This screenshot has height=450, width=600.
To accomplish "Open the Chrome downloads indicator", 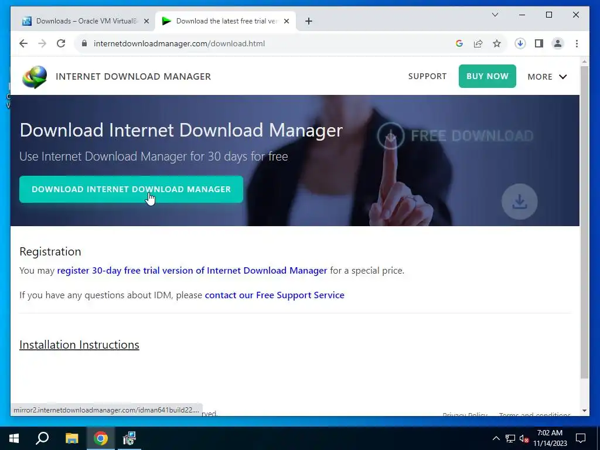I will click(520, 43).
